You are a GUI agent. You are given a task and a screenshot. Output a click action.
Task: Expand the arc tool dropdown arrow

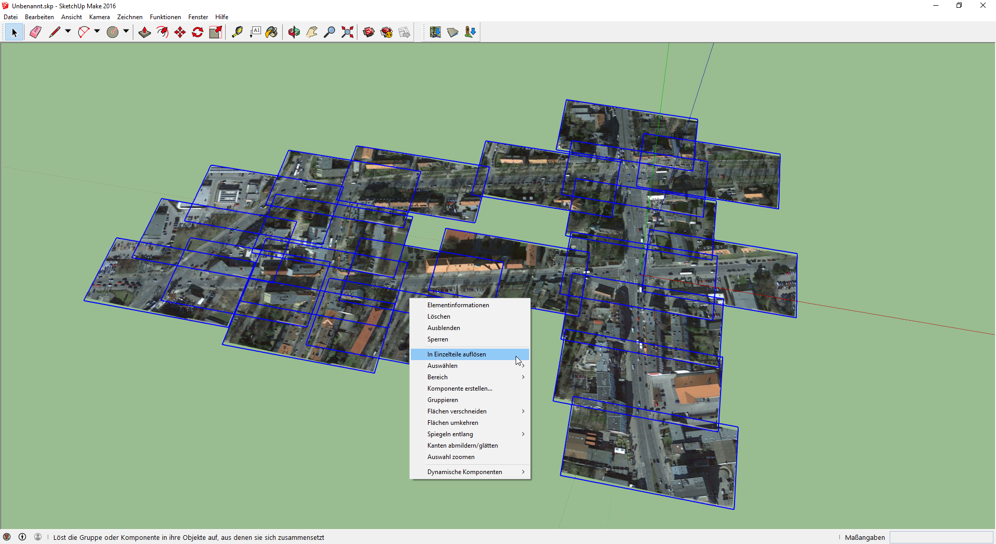(97, 32)
